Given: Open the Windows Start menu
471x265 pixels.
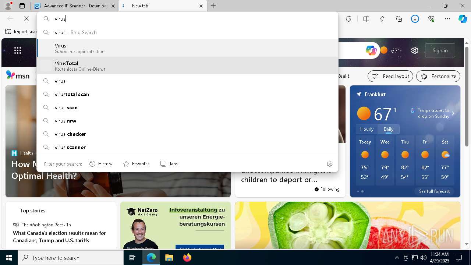Looking at the screenshot, I should (x=9, y=258).
